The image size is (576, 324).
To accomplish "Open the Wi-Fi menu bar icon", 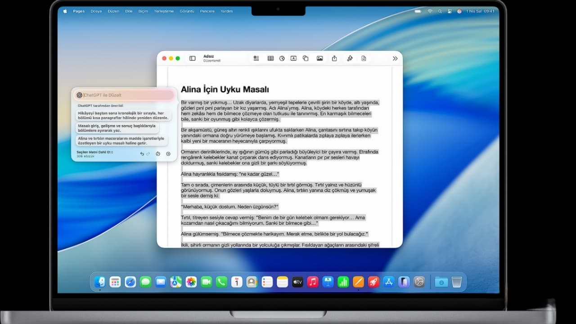I will (x=430, y=11).
